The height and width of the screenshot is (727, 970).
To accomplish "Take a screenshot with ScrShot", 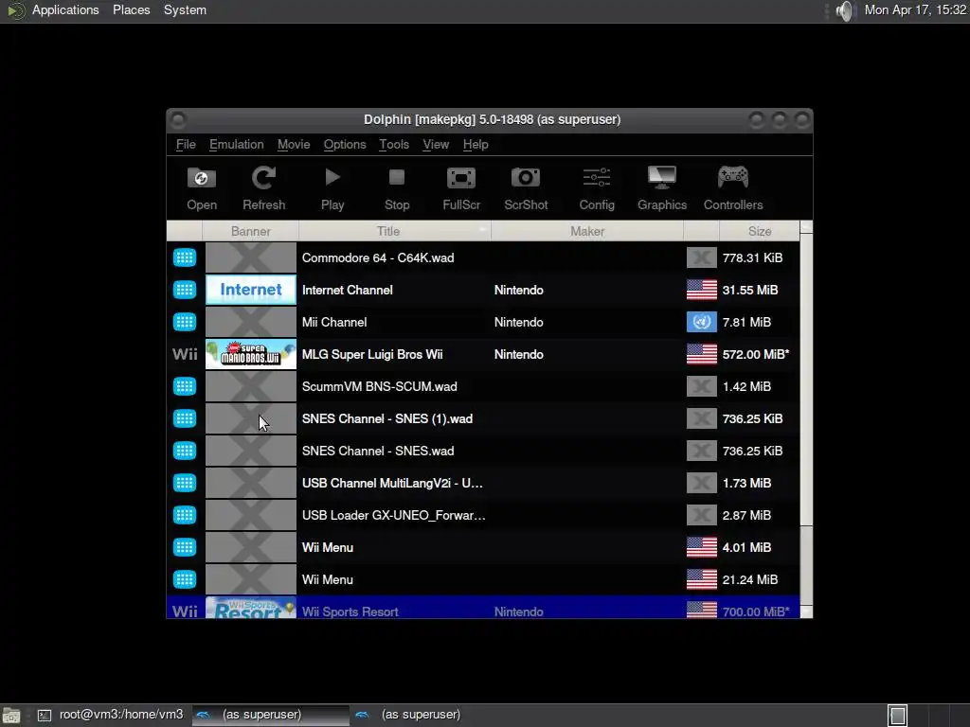I will pos(526,188).
